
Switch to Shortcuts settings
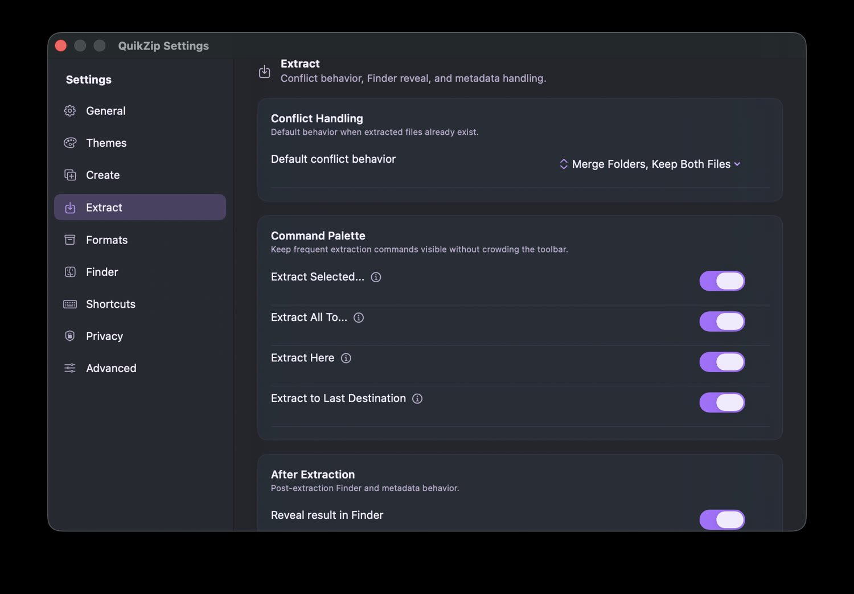(140, 304)
